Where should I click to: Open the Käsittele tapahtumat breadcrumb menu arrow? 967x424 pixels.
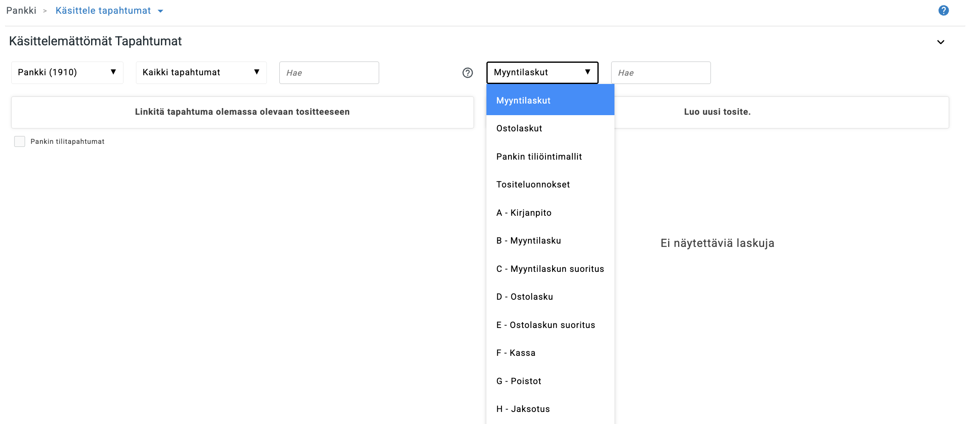click(x=160, y=11)
